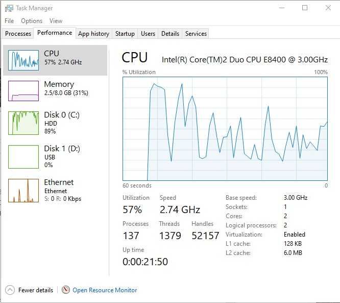Click the Open Resource Monitor link
Image resolution: width=340 pixels, height=303 pixels.
point(105,290)
